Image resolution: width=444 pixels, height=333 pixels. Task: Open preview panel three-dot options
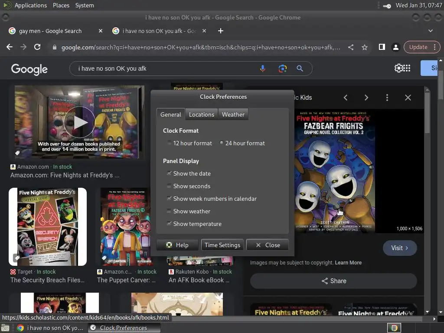tap(387, 98)
